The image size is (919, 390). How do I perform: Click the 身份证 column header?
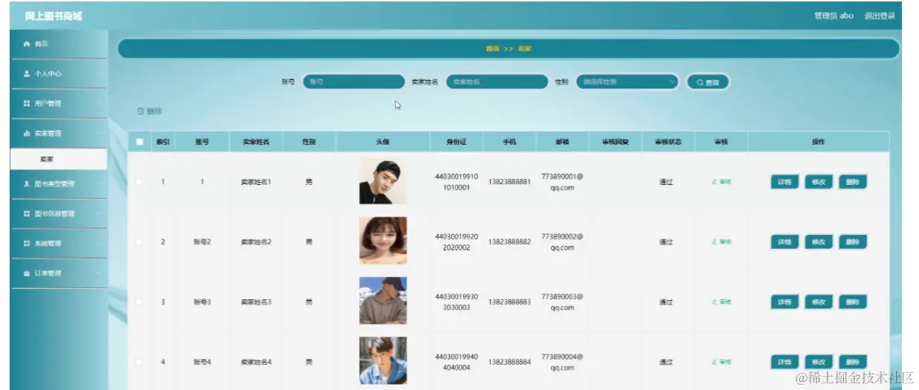[456, 142]
